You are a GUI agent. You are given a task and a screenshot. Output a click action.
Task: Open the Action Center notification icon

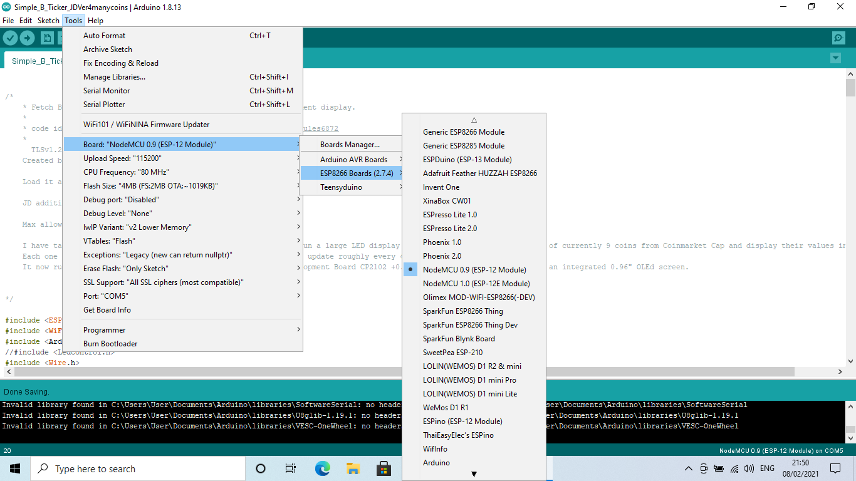tap(835, 468)
